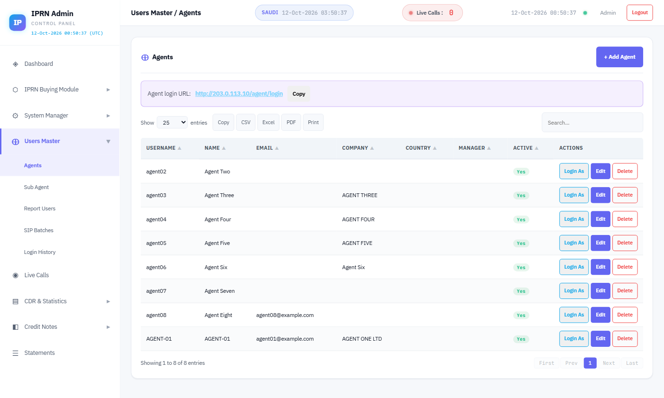Click the Users Master globe icon
This screenshot has height=398, width=664.
click(x=15, y=141)
